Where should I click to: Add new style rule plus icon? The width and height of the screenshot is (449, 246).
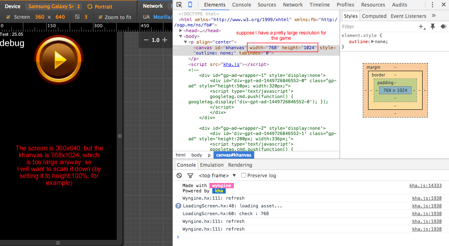(422, 27)
